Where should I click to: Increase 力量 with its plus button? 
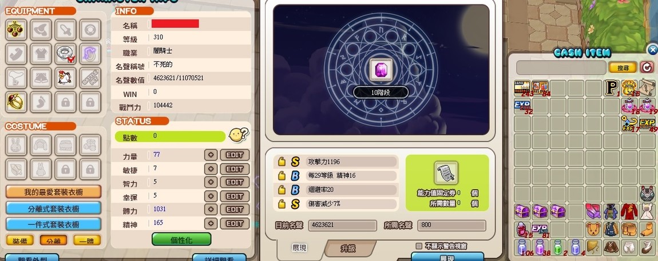tap(211, 155)
